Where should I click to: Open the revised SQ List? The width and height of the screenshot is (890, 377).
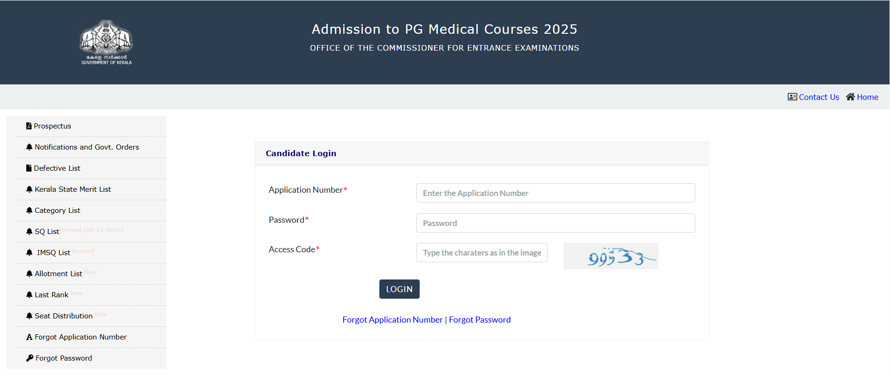click(46, 231)
